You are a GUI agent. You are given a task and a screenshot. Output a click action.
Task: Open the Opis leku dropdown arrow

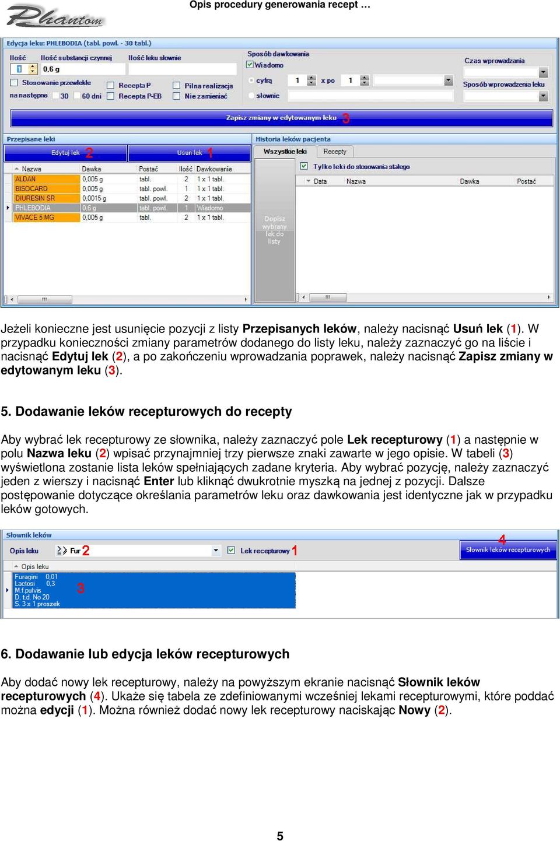[216, 550]
